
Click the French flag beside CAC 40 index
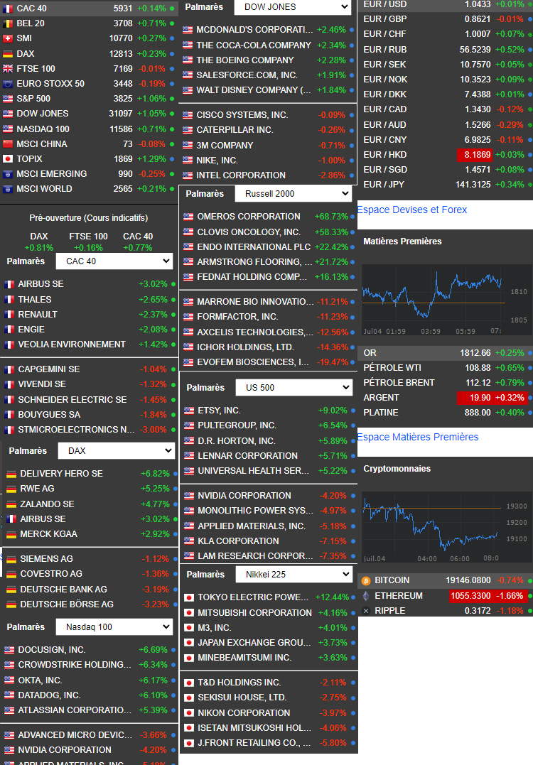tap(8, 9)
